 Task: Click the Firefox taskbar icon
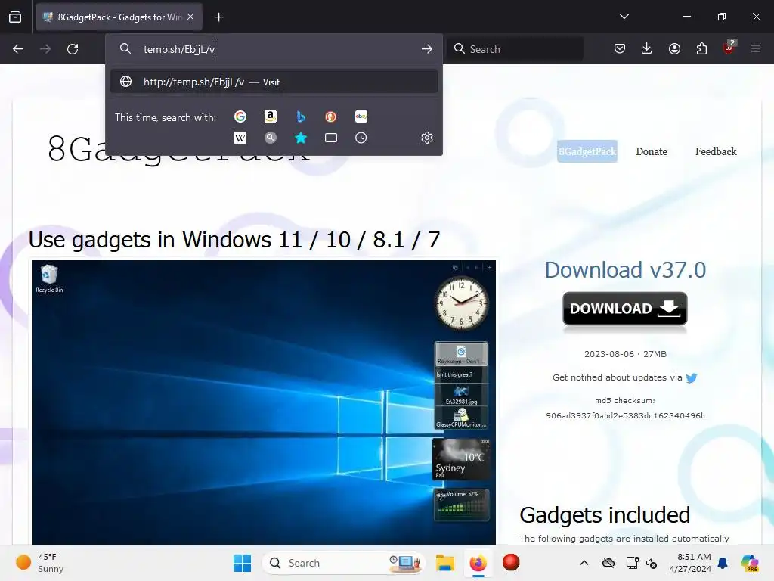coord(478,563)
